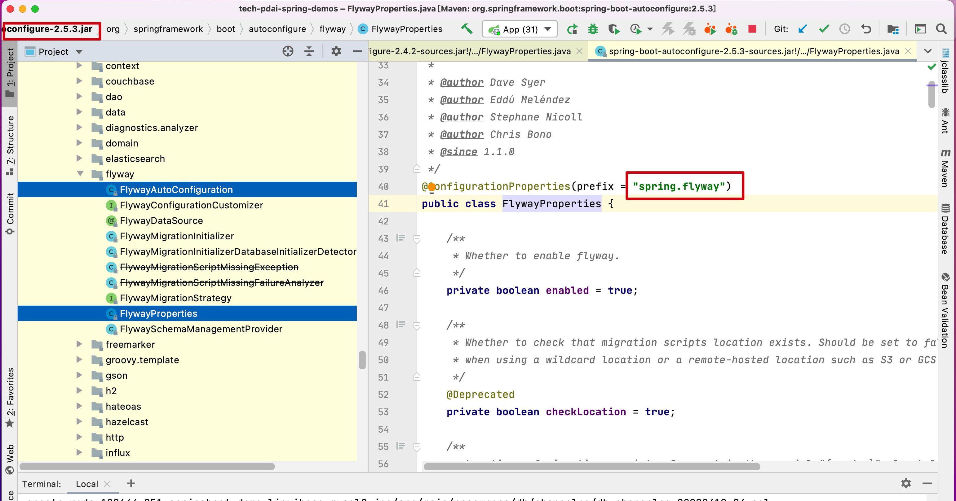Click the Settings gear icon in Project panel
956x501 pixels.
(x=335, y=51)
